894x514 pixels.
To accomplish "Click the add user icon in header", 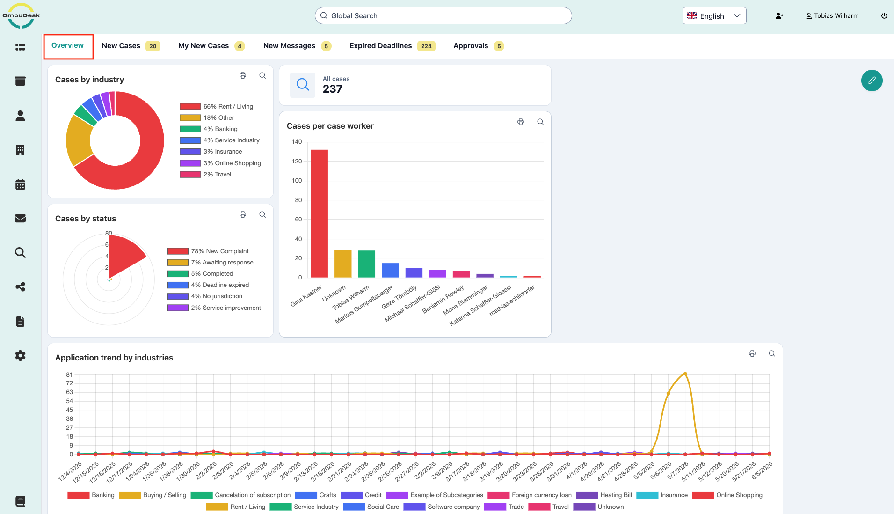I will tap(779, 16).
